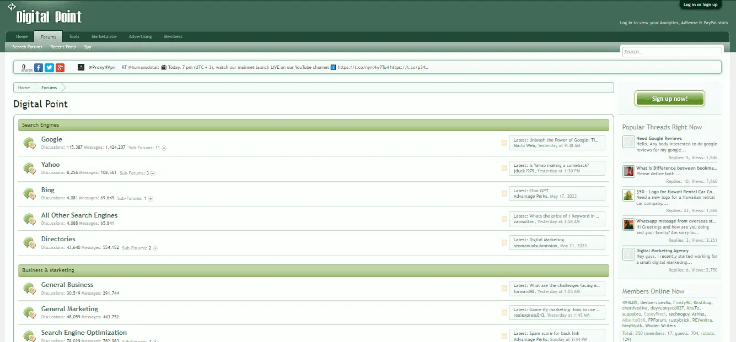Open RSS feed icon for General Business
The image size is (736, 342).
[504, 289]
